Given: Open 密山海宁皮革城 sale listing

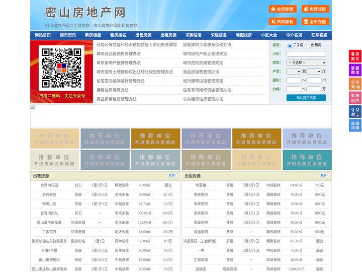Looking at the screenshot, I should point(49,223).
